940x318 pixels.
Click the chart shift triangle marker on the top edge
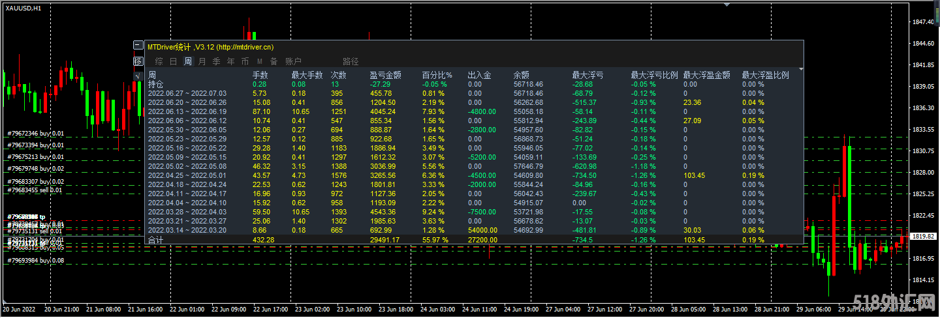tap(727, 5)
